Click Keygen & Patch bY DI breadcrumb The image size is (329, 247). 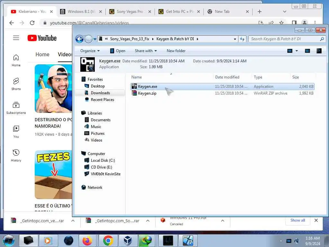pos(175,39)
